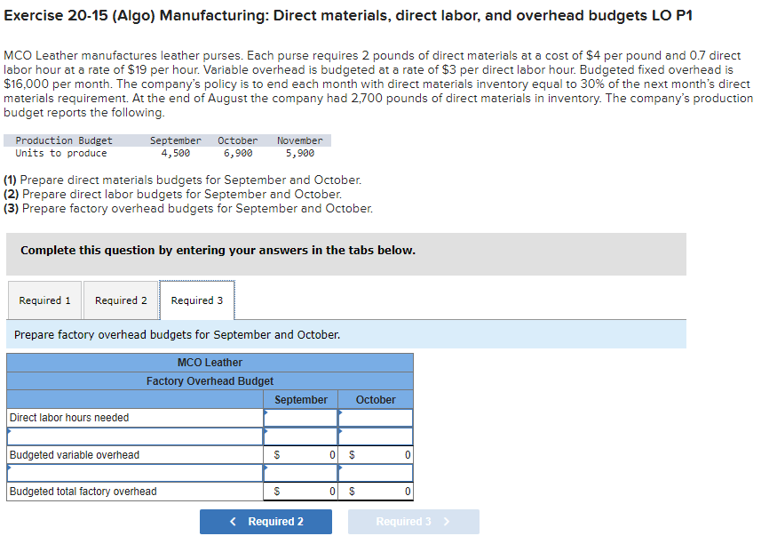Click October cell for Direct labor hours needed
The height and width of the screenshot is (560, 777).
click(x=376, y=418)
